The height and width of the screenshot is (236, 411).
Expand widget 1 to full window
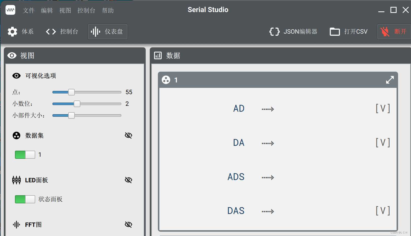tap(390, 80)
